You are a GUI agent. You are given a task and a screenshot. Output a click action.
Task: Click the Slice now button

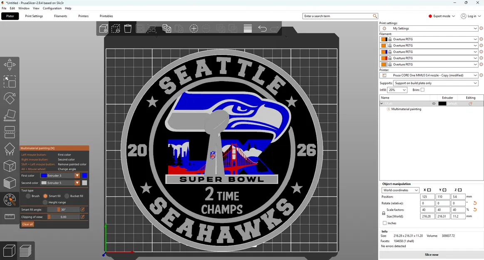pos(432,254)
